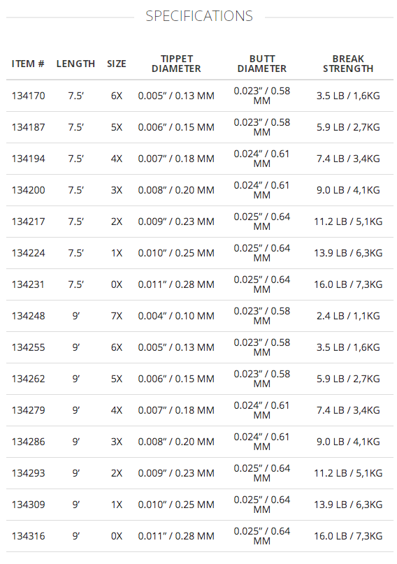Image resolution: width=397 pixels, height=564 pixels.
Task: Select item number 134224
Action: (29, 253)
